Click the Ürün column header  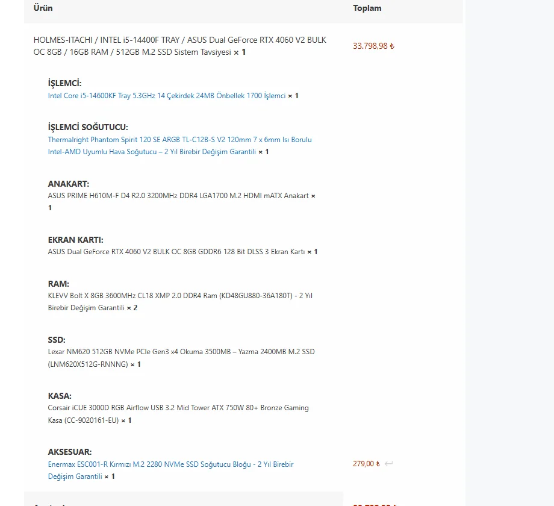43,8
